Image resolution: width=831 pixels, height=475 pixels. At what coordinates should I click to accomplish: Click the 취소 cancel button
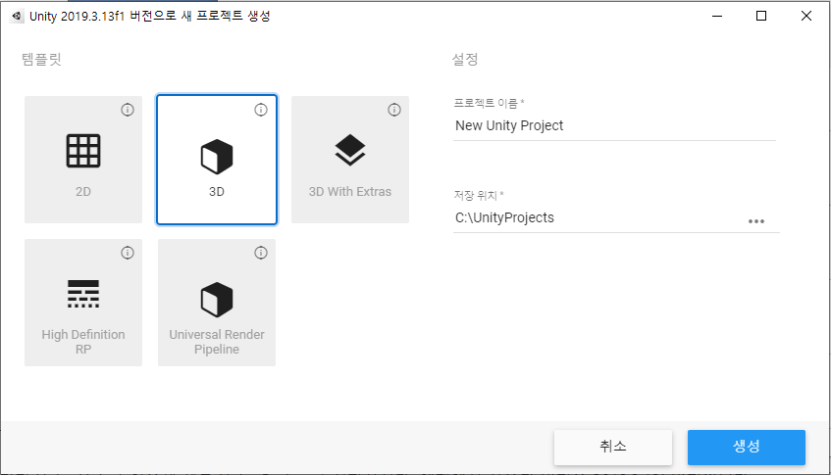point(613,447)
